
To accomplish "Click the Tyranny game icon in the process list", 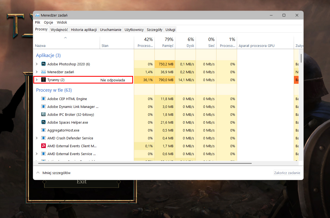I will tap(43, 80).
